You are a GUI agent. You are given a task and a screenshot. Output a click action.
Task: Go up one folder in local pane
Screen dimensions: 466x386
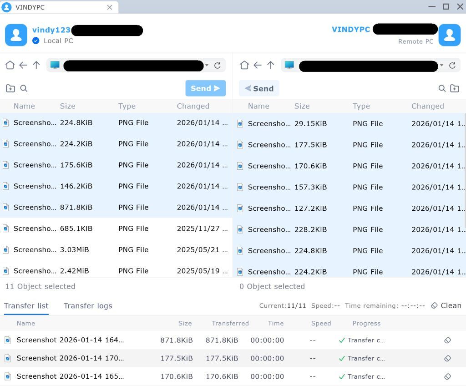point(36,65)
